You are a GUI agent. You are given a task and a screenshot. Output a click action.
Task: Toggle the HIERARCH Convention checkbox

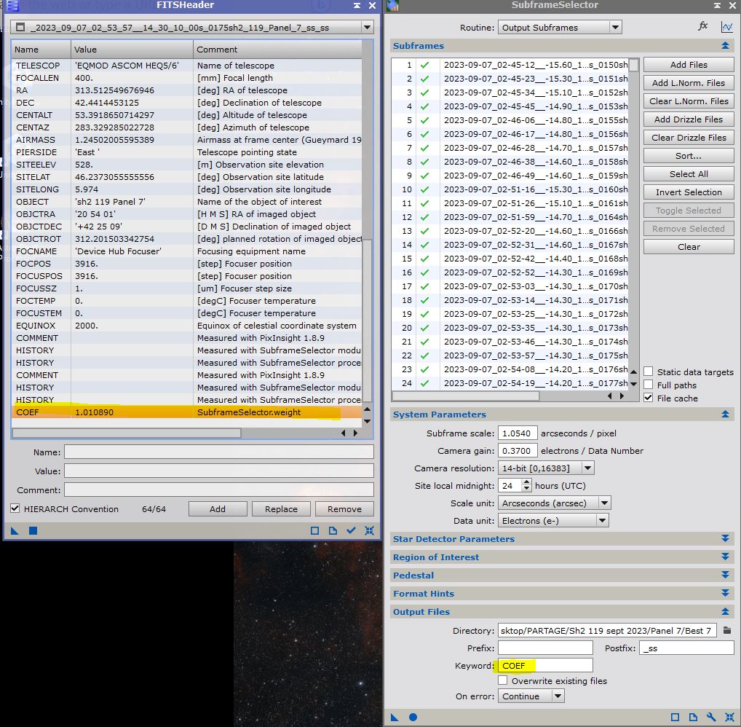pyautogui.click(x=15, y=508)
